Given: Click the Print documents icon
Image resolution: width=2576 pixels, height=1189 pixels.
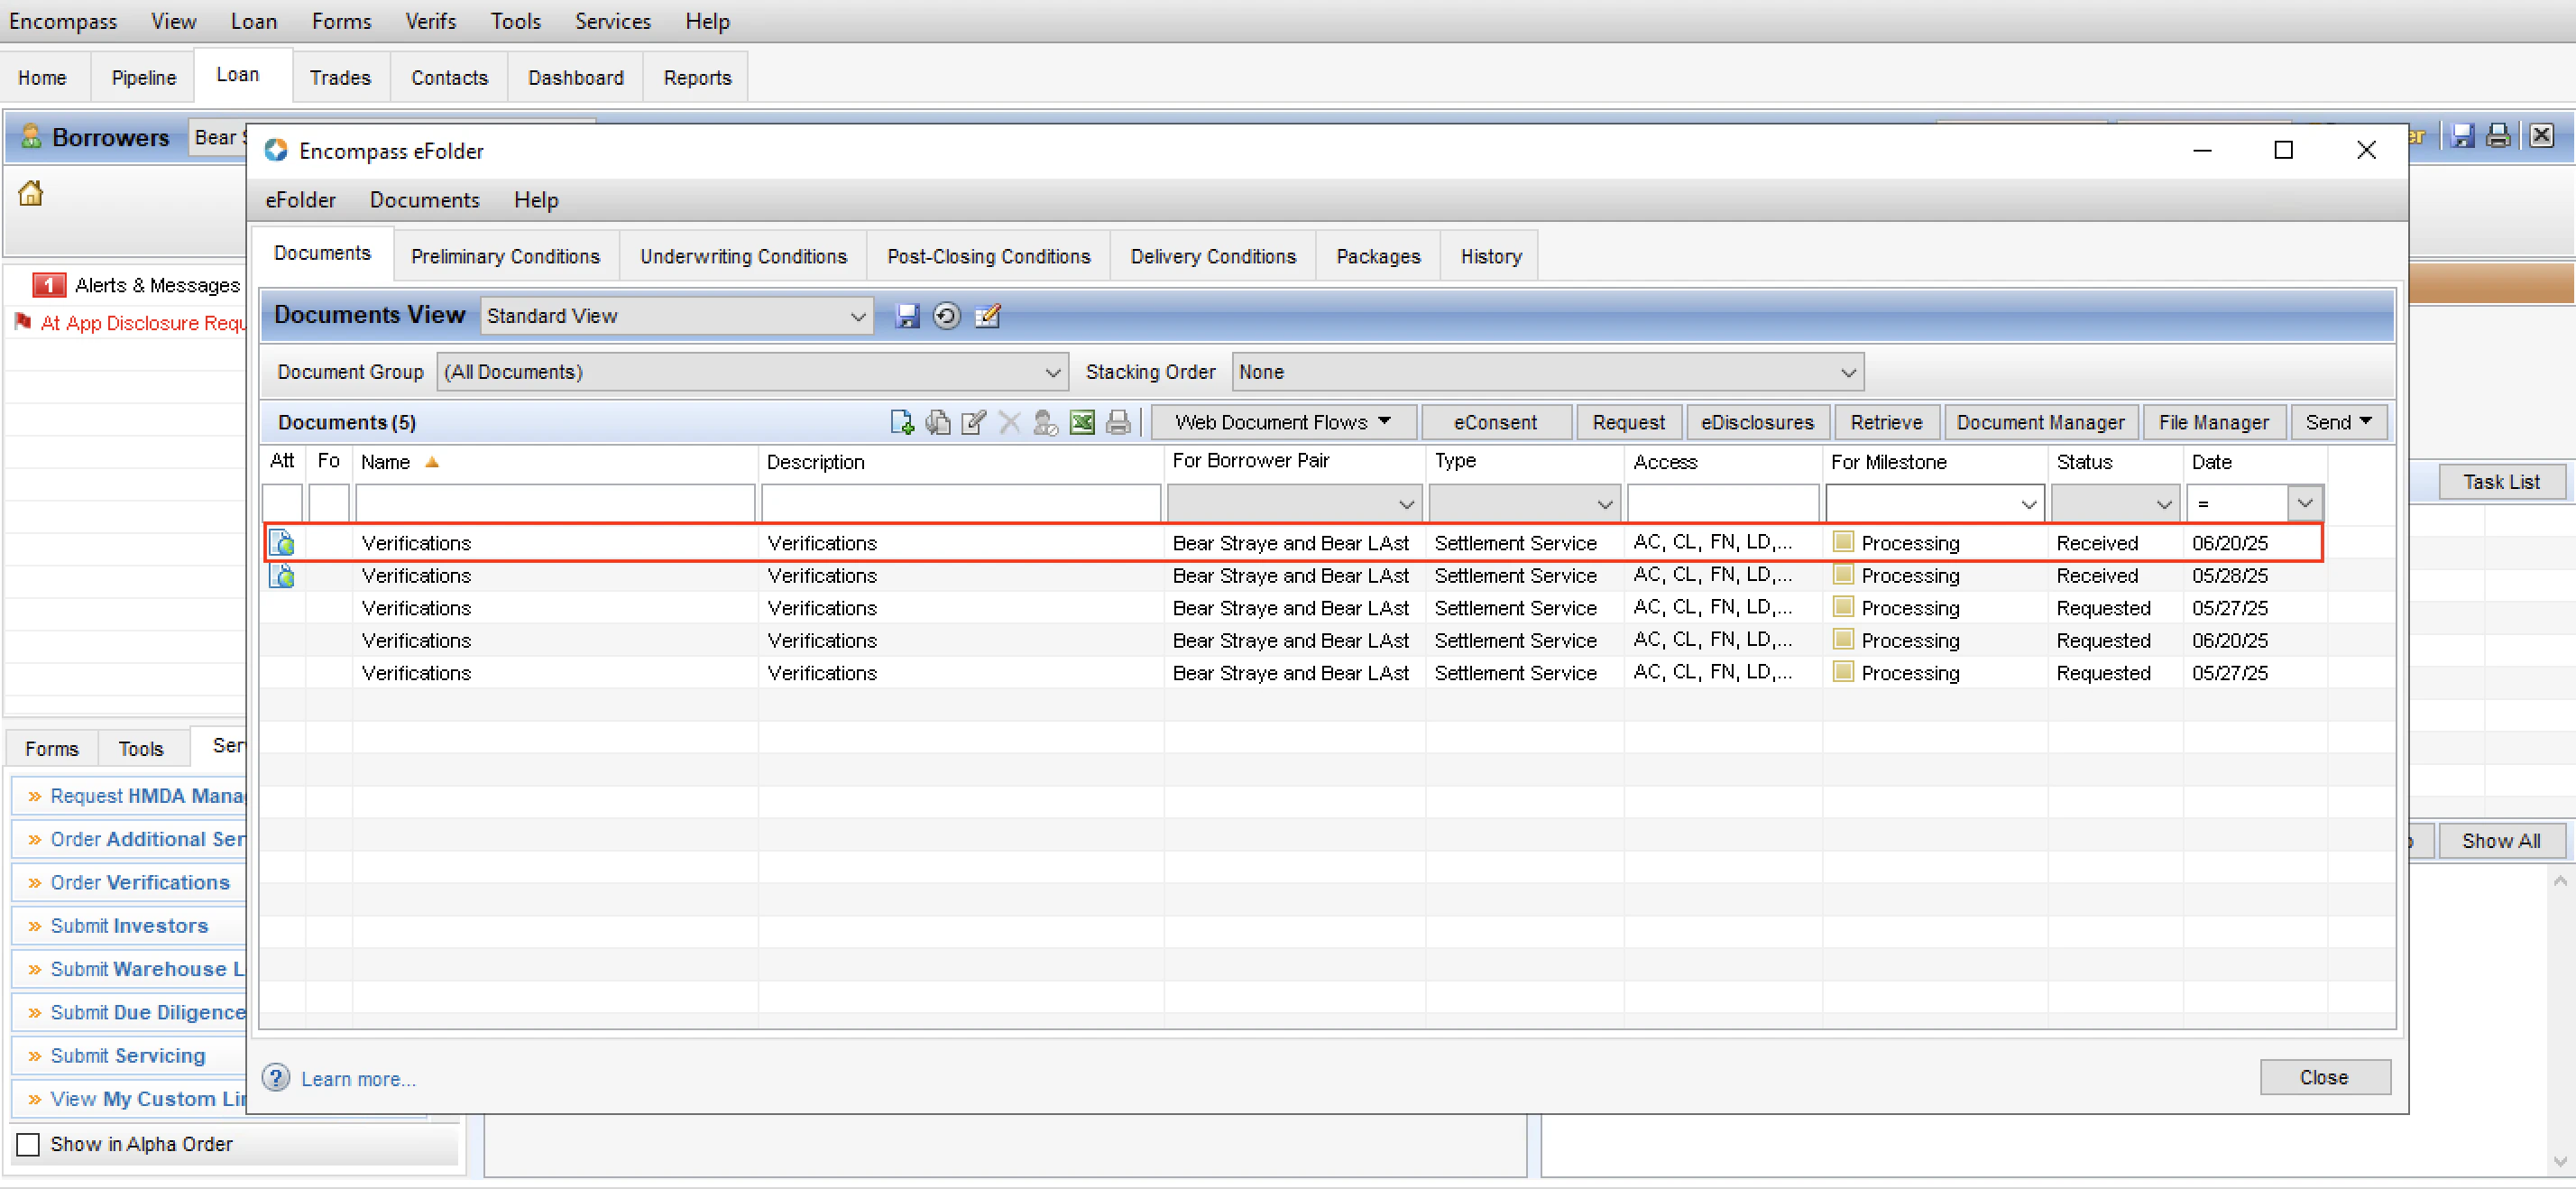Looking at the screenshot, I should pyautogui.click(x=1118, y=422).
